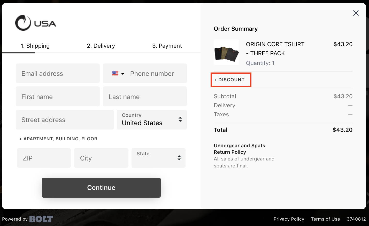369x226 pixels.
Task: Open the US flag phone country selector
Action: point(118,74)
